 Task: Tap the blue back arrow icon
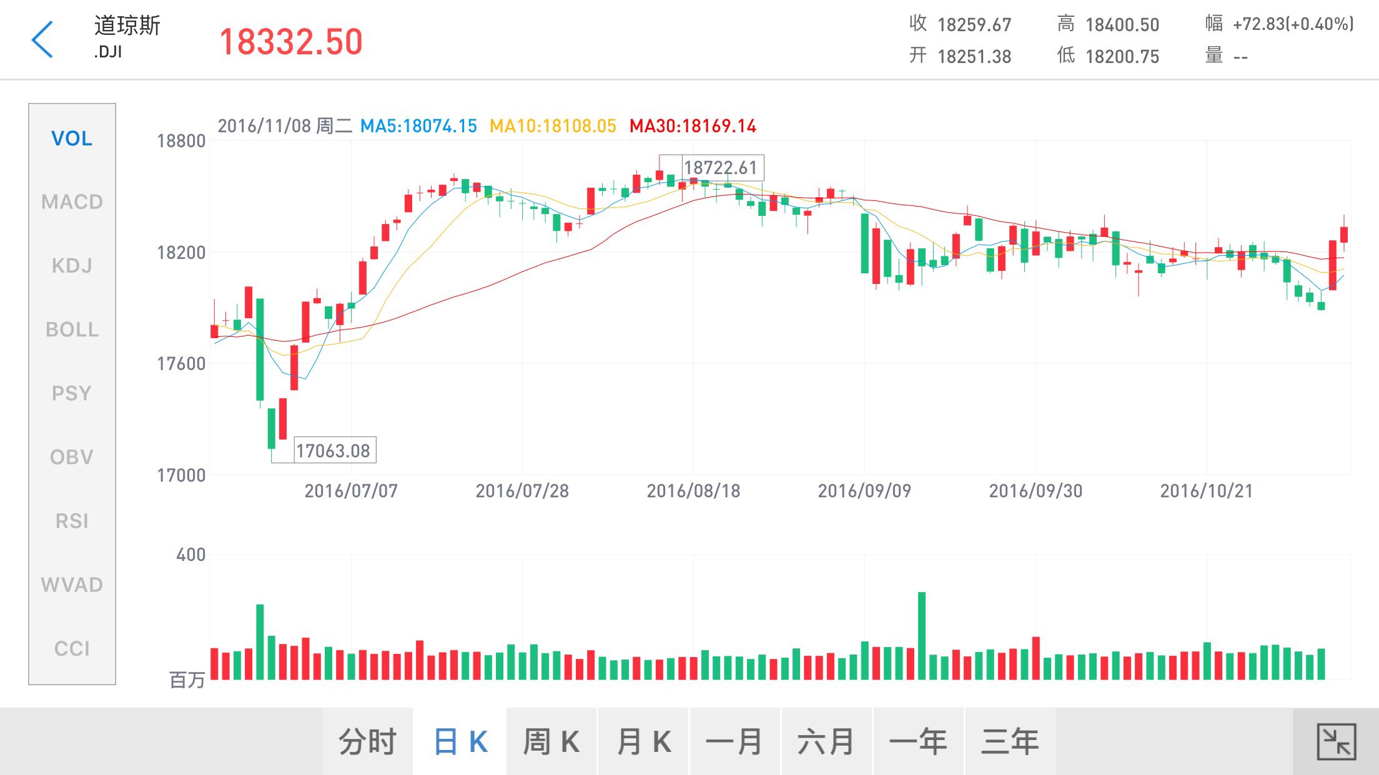42,39
